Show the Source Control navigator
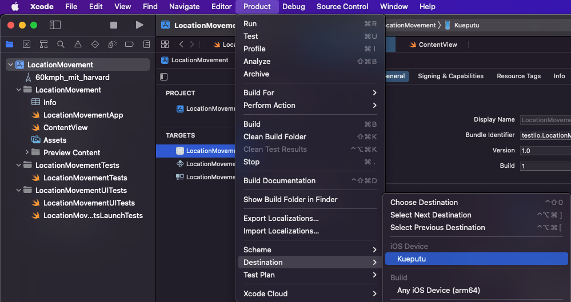The width and height of the screenshot is (571, 302). click(x=27, y=45)
